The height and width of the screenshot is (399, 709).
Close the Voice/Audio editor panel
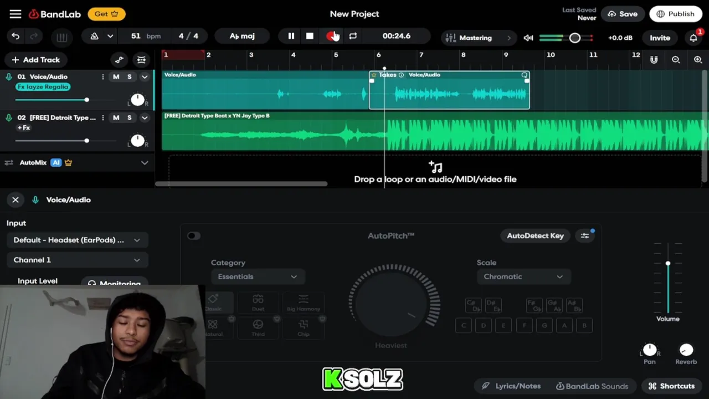(x=16, y=200)
